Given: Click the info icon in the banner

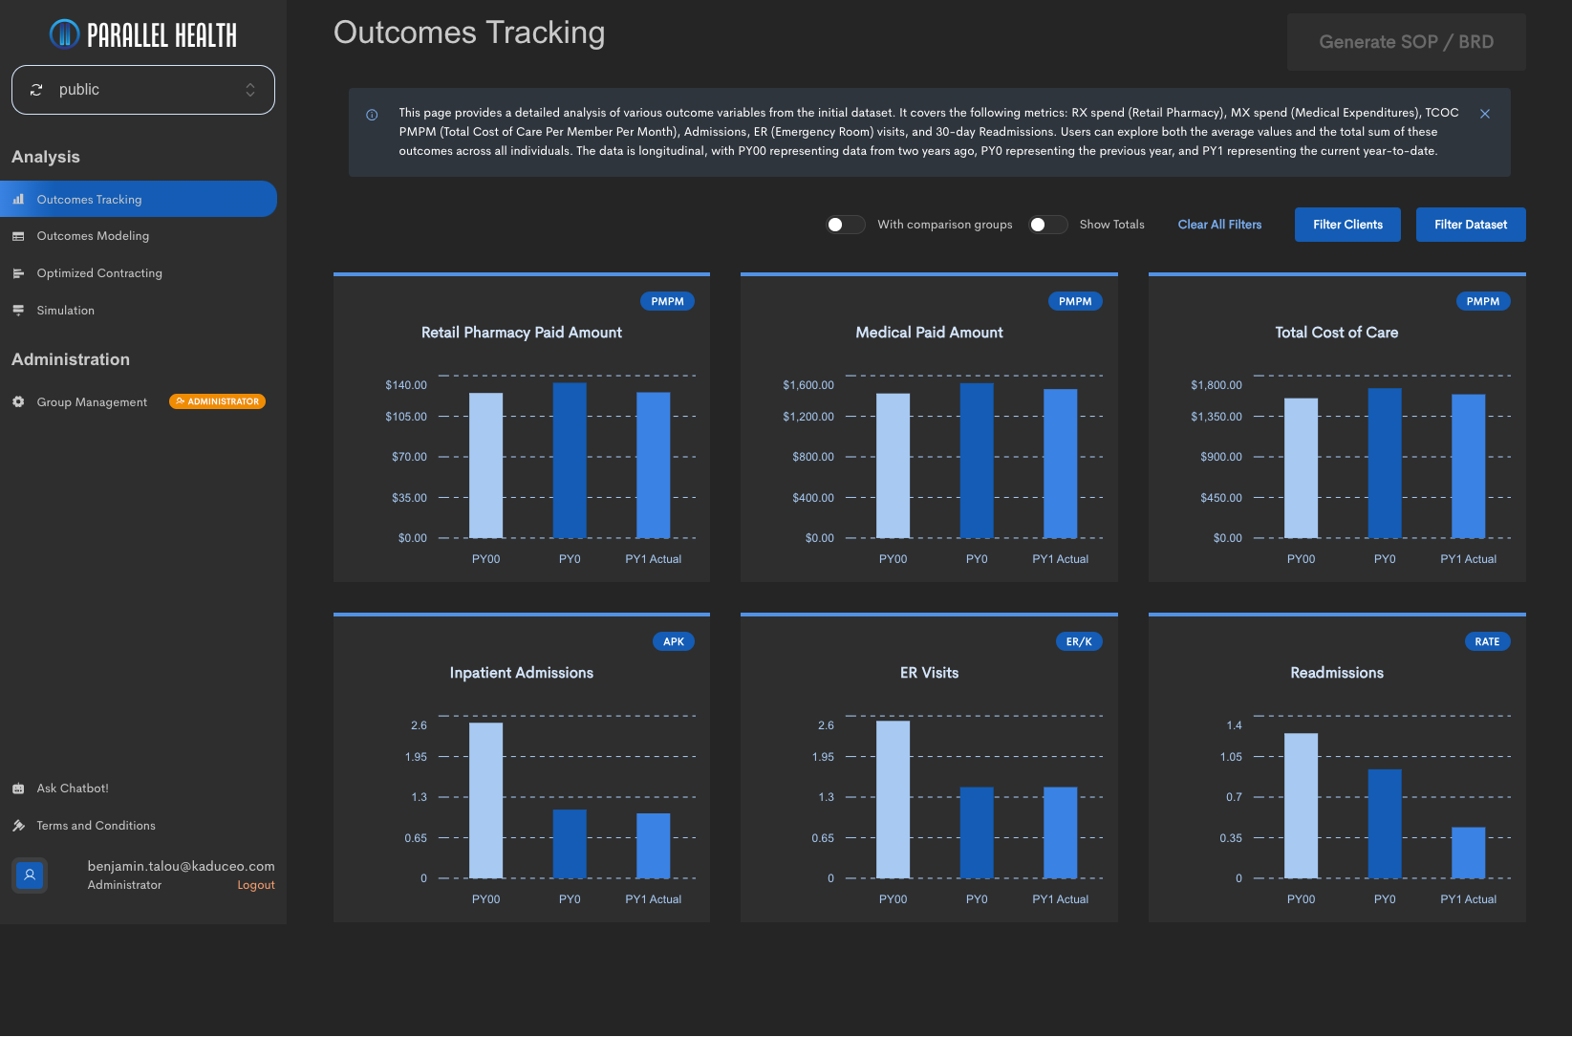Looking at the screenshot, I should (x=372, y=115).
